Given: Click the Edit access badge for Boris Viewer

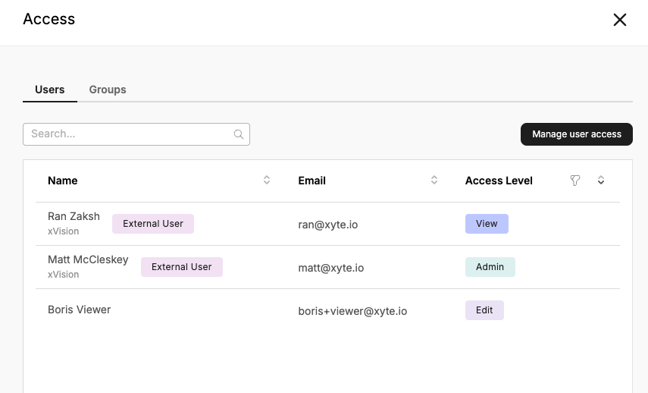Looking at the screenshot, I should (484, 310).
